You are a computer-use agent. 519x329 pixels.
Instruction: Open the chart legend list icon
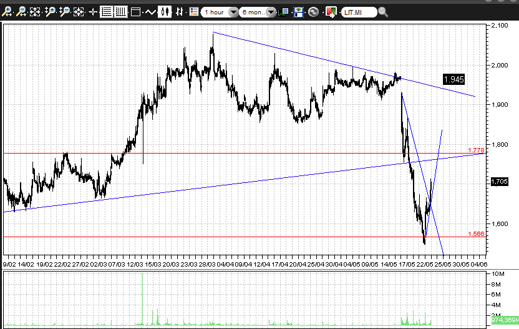click(x=194, y=12)
